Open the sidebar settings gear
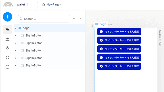This screenshot has width=164, height=92. (x=7, y=58)
